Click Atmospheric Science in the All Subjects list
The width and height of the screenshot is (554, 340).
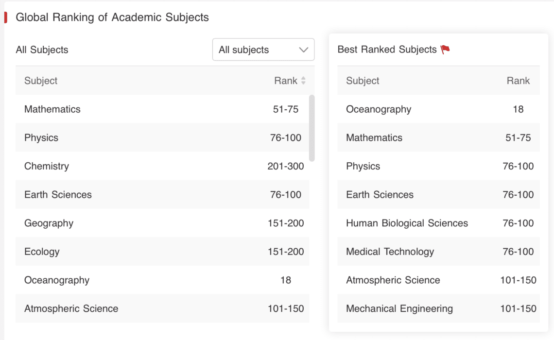71,308
